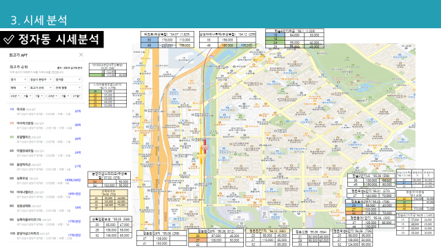Viewport: 441px width, 248px height.
Task: Select rank 7 apartment 아데나팰리스
Action: [45, 194]
